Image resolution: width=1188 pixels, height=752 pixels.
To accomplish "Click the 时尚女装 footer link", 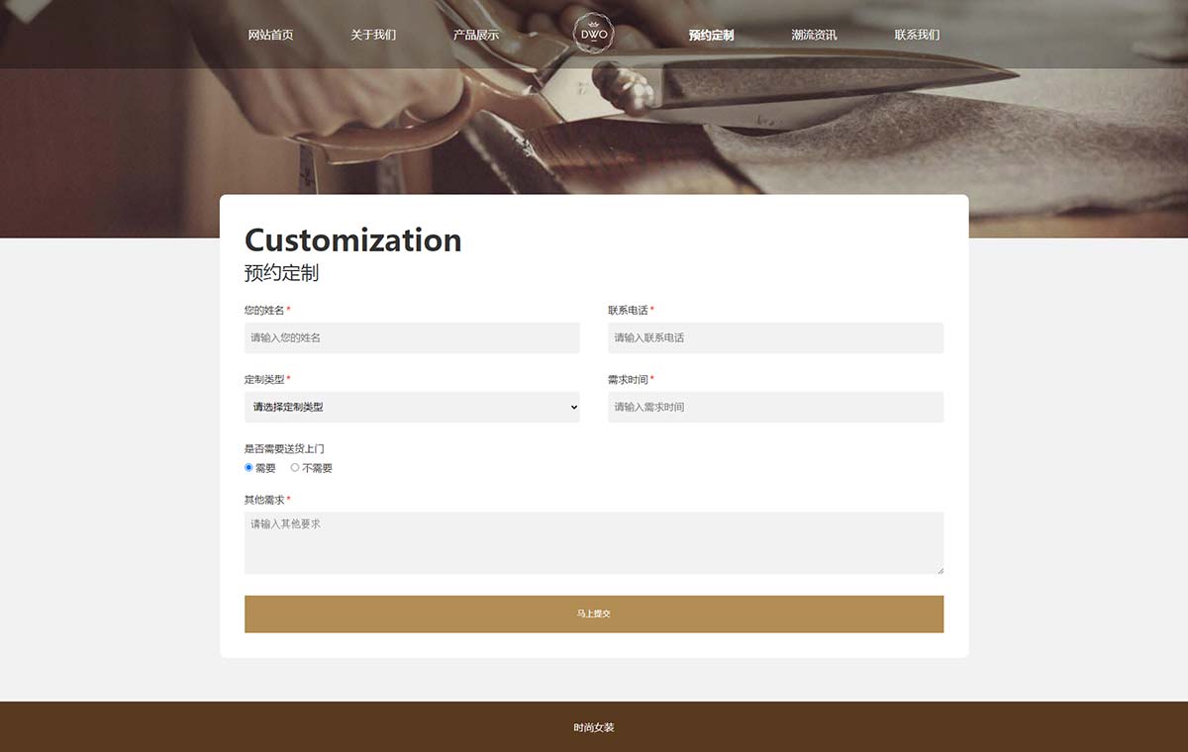I will click(x=594, y=727).
